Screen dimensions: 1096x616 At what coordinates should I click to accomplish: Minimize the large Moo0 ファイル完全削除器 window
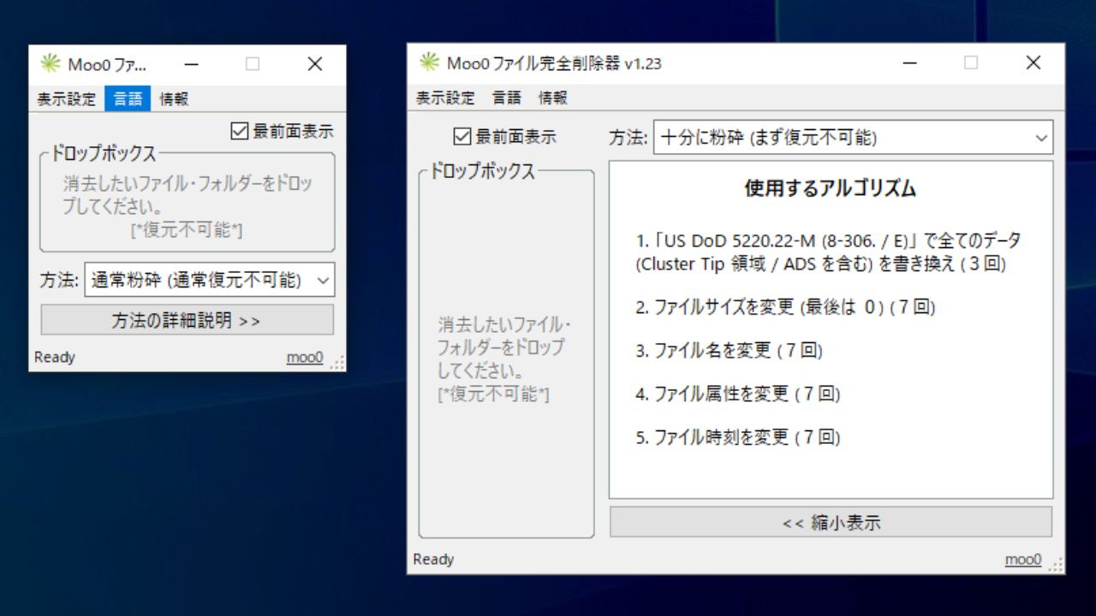pos(909,62)
